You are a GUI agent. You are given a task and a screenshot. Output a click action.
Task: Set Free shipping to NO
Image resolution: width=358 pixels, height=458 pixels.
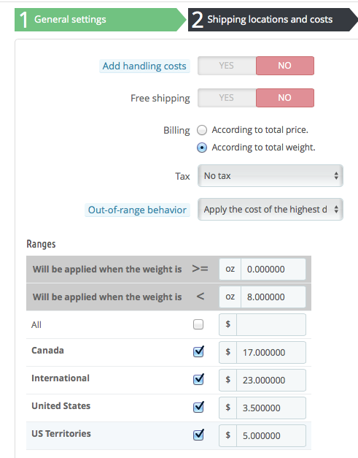tap(285, 98)
